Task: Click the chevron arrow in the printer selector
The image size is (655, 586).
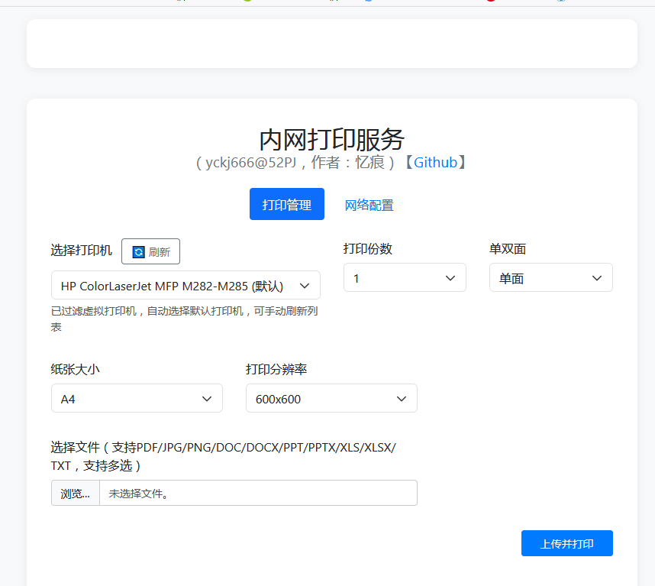Action: click(305, 286)
